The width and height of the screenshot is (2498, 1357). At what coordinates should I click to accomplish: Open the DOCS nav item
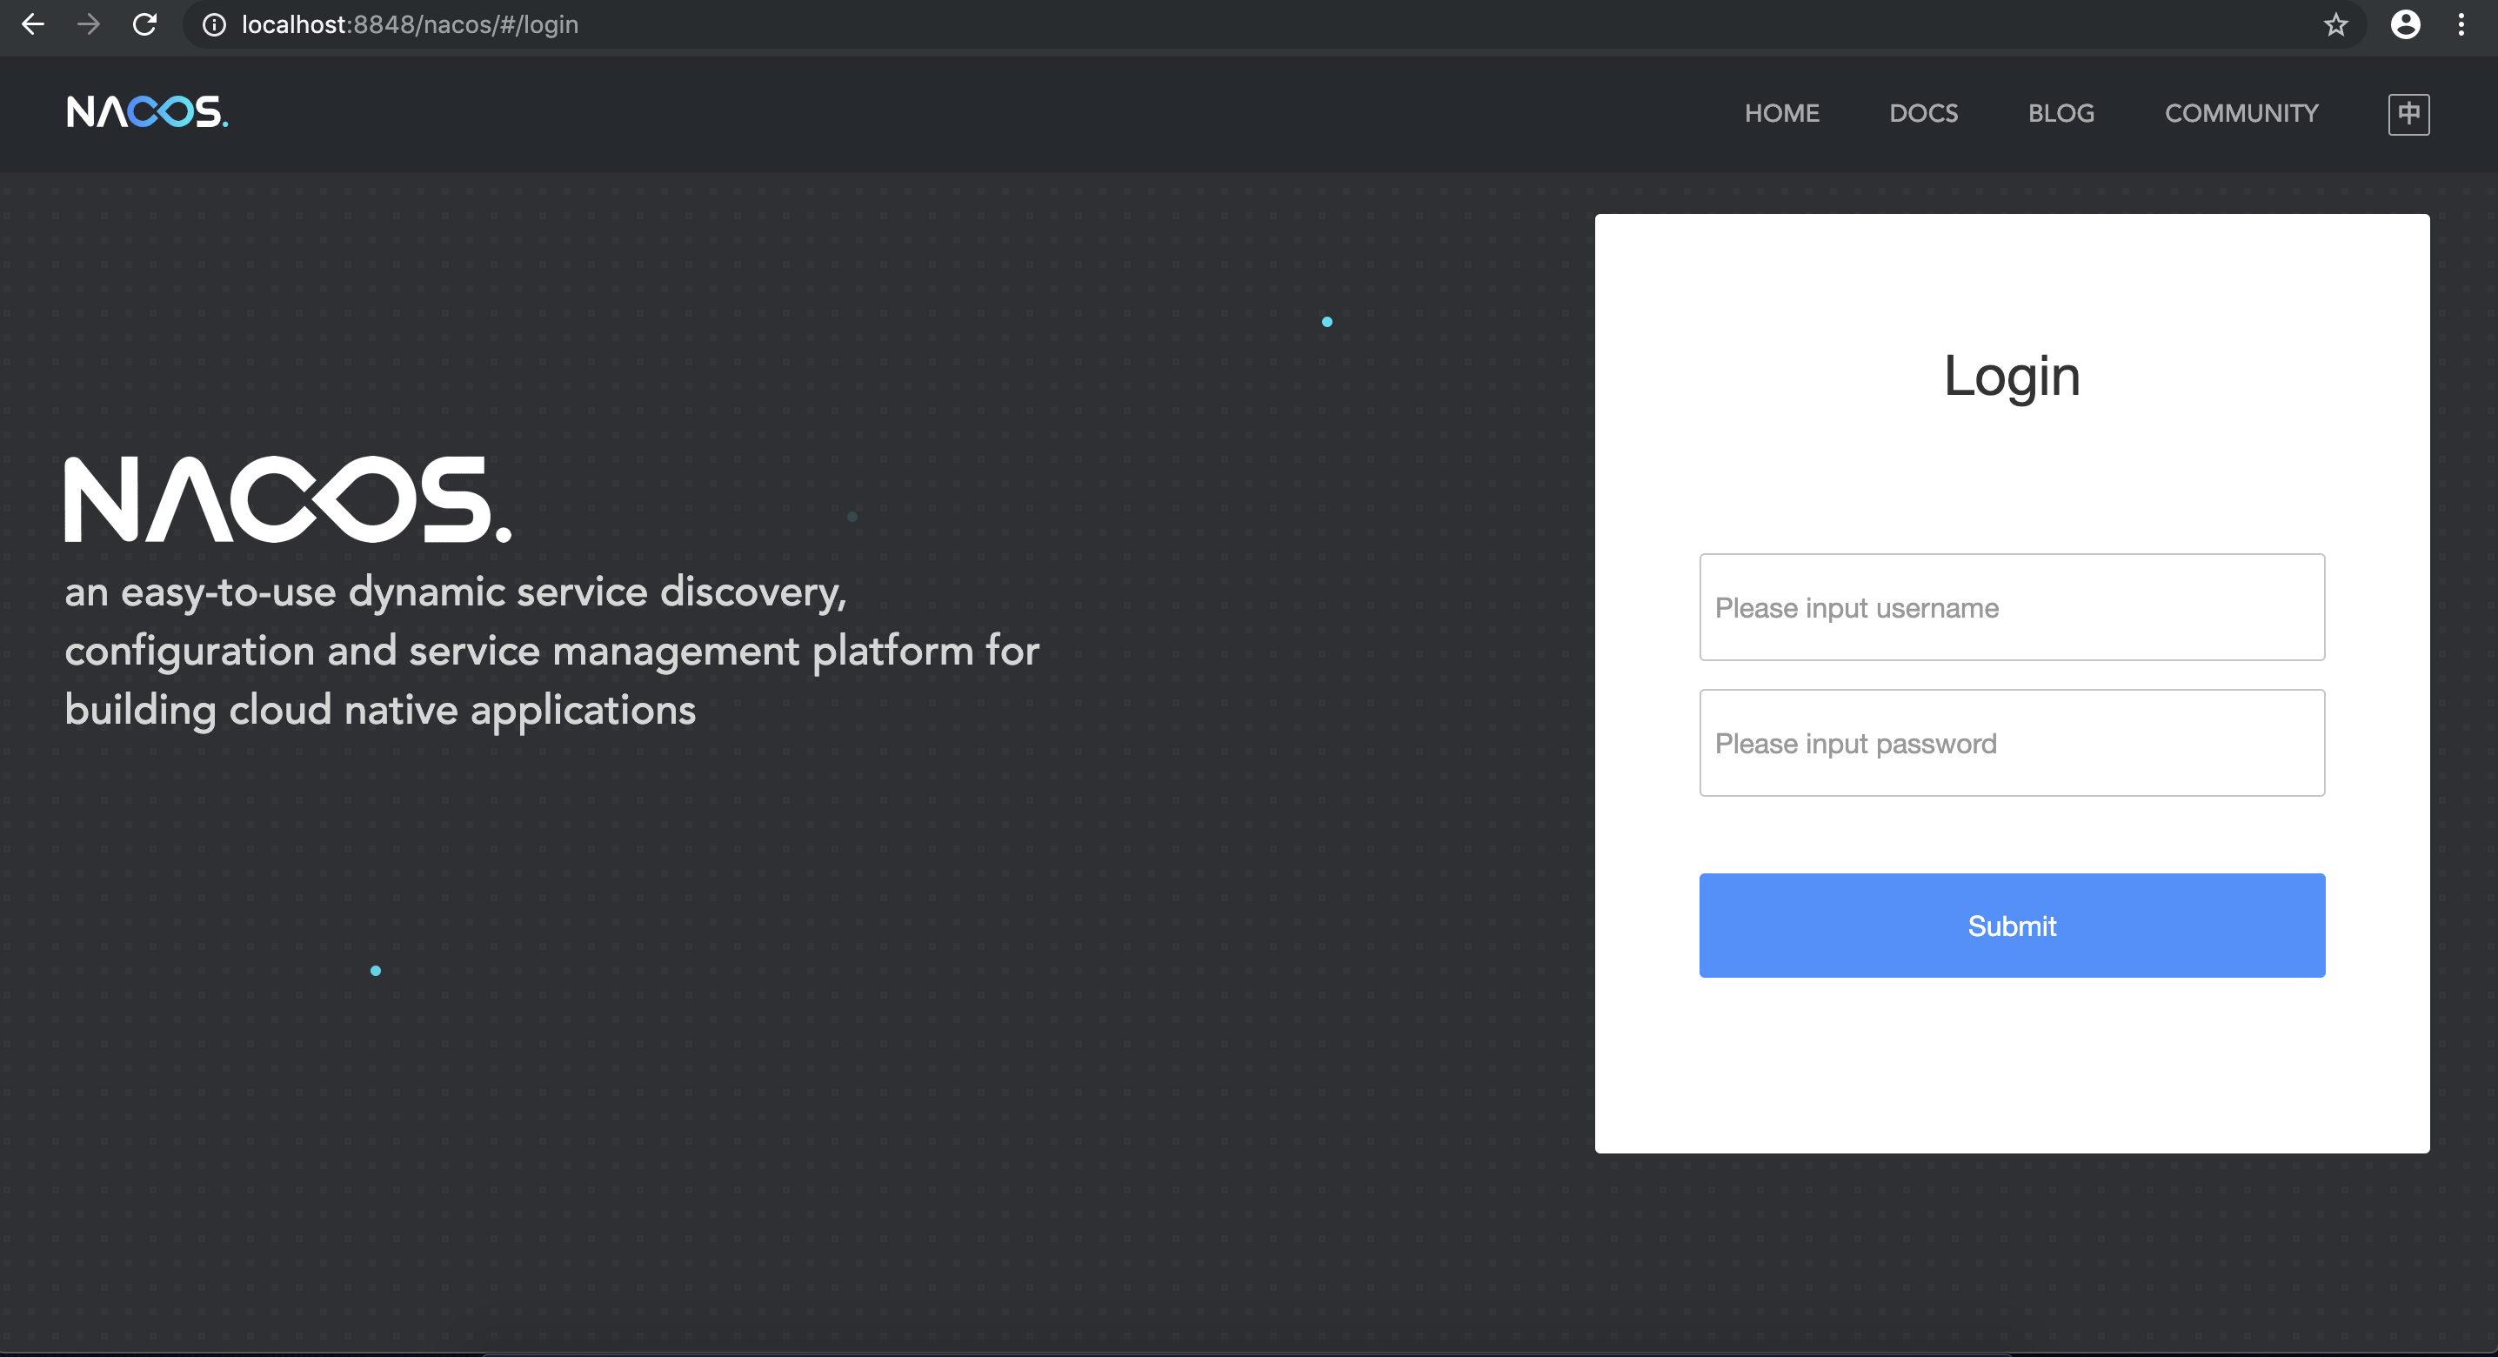tap(1923, 113)
